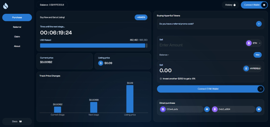
Task: Expand the referral promo code with plus icon
Action: [x=259, y=24]
